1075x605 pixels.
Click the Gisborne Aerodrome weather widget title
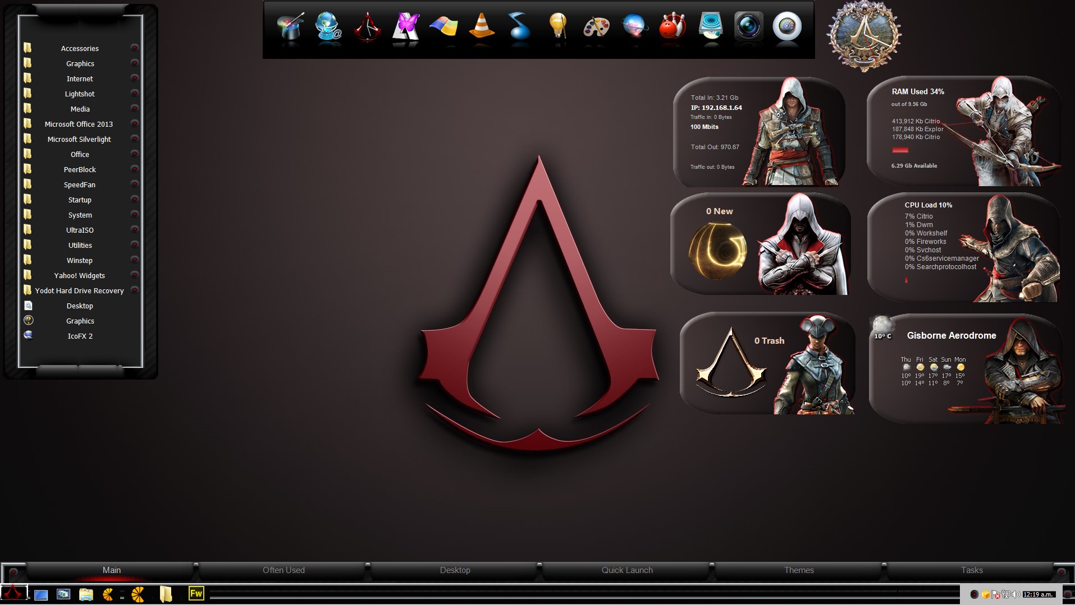point(952,336)
